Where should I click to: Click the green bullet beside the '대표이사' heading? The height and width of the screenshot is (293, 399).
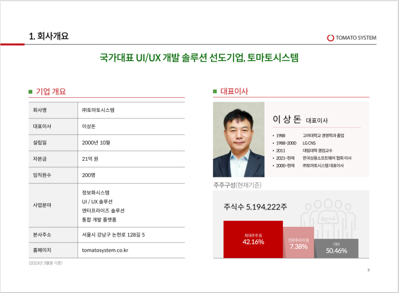click(x=215, y=91)
